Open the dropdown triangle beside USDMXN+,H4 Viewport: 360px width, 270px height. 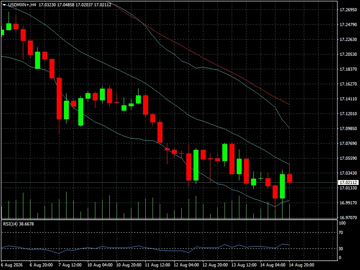click(4, 5)
